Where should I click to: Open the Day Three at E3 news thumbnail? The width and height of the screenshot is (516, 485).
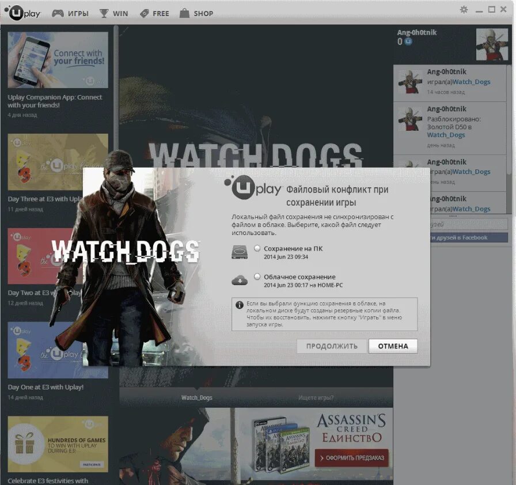tap(58, 162)
